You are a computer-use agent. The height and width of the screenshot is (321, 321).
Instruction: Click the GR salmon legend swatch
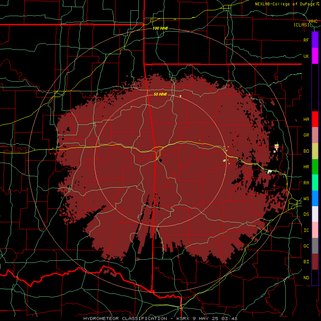315,135
